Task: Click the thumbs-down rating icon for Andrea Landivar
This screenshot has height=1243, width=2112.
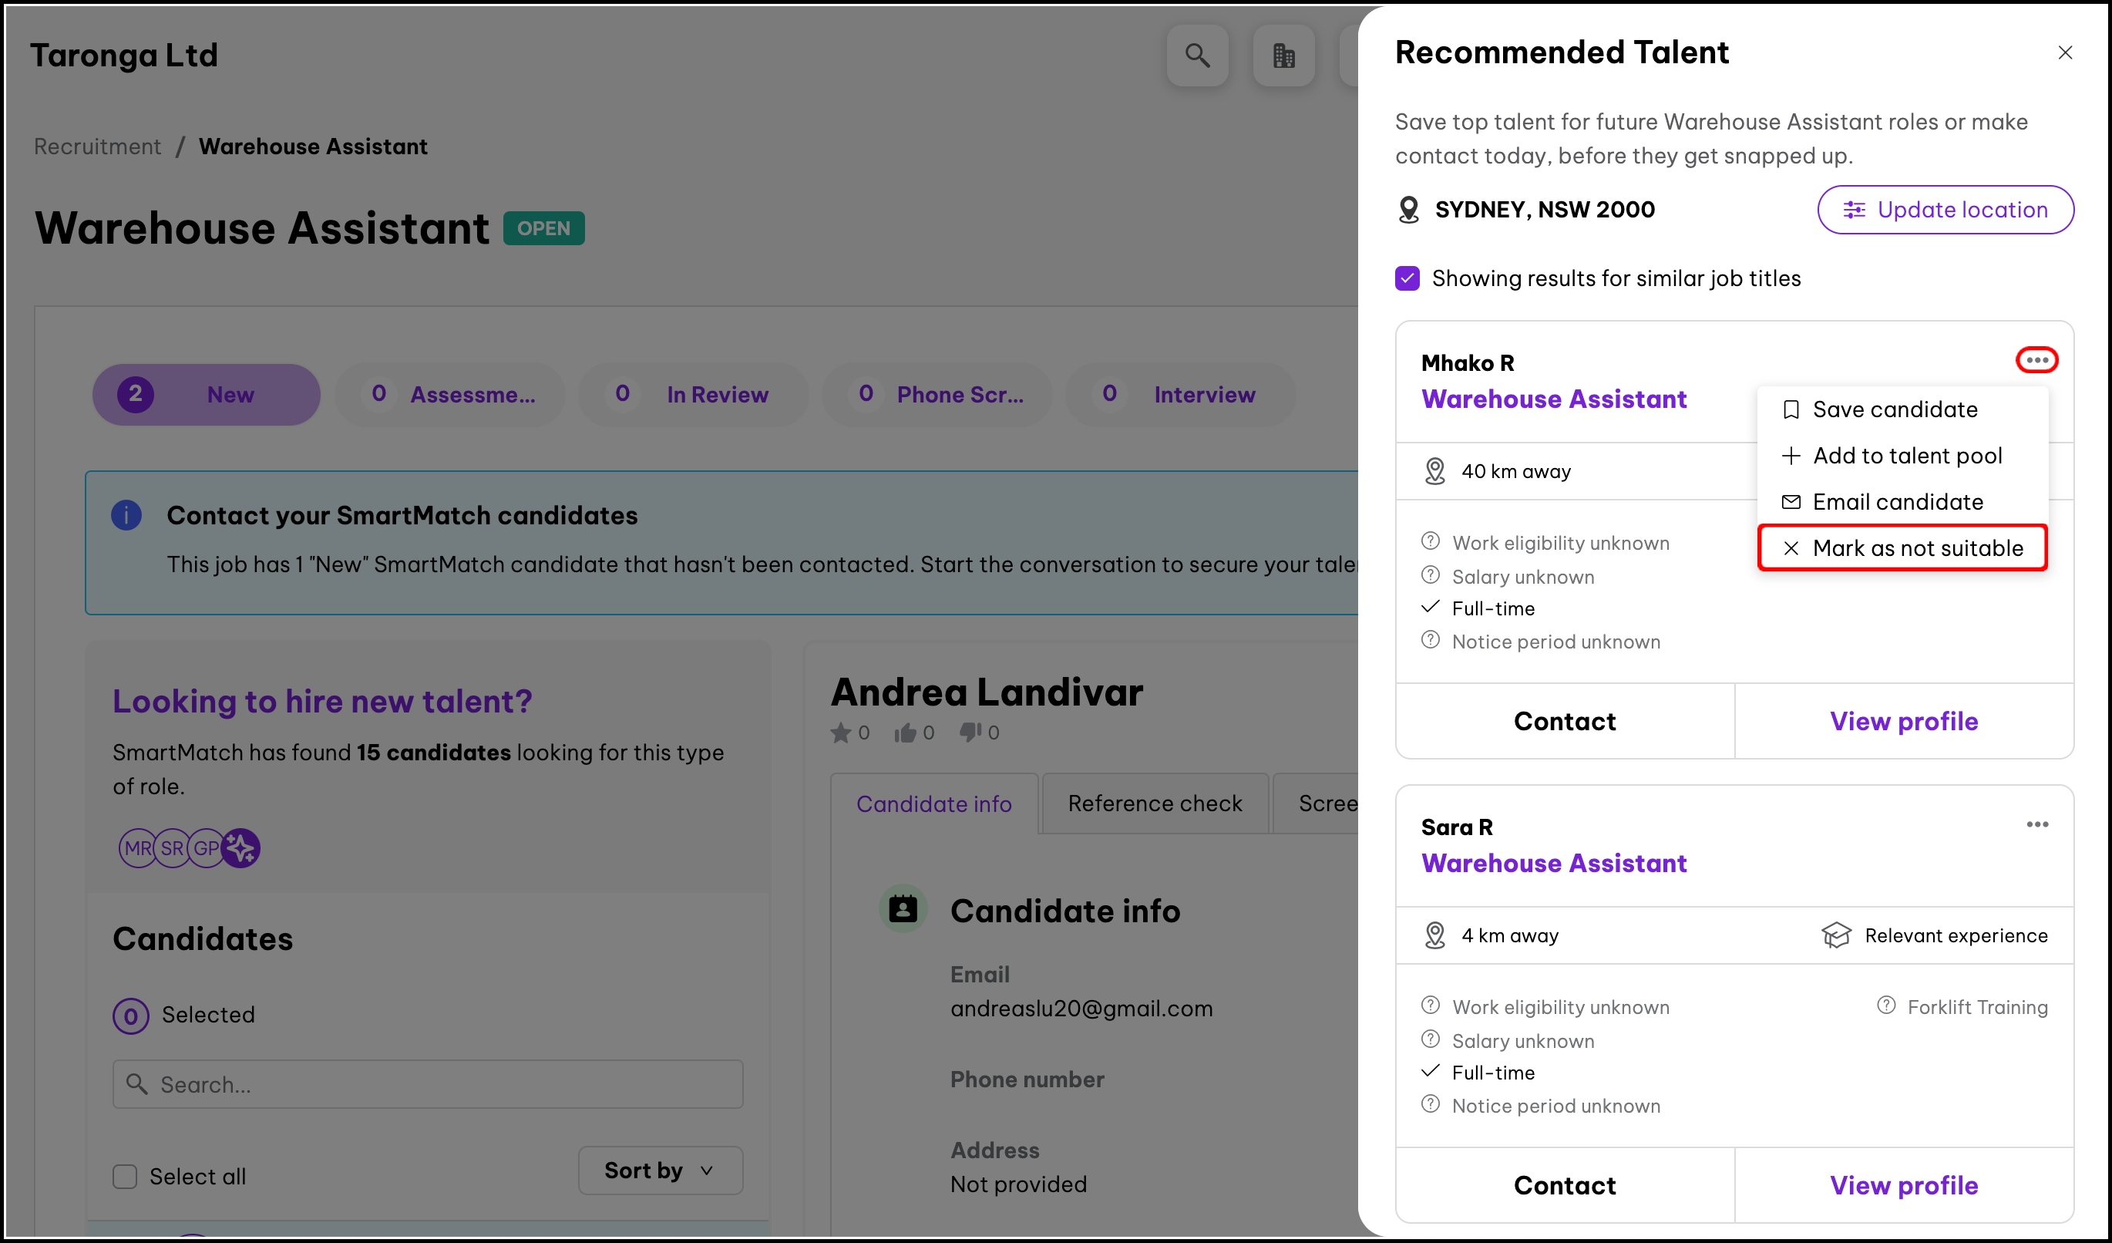Action: pyautogui.click(x=970, y=733)
